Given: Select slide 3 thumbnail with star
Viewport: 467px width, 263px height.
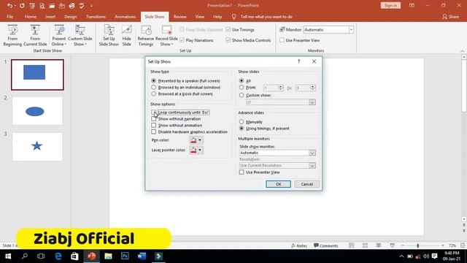Looking at the screenshot, I should [37, 147].
